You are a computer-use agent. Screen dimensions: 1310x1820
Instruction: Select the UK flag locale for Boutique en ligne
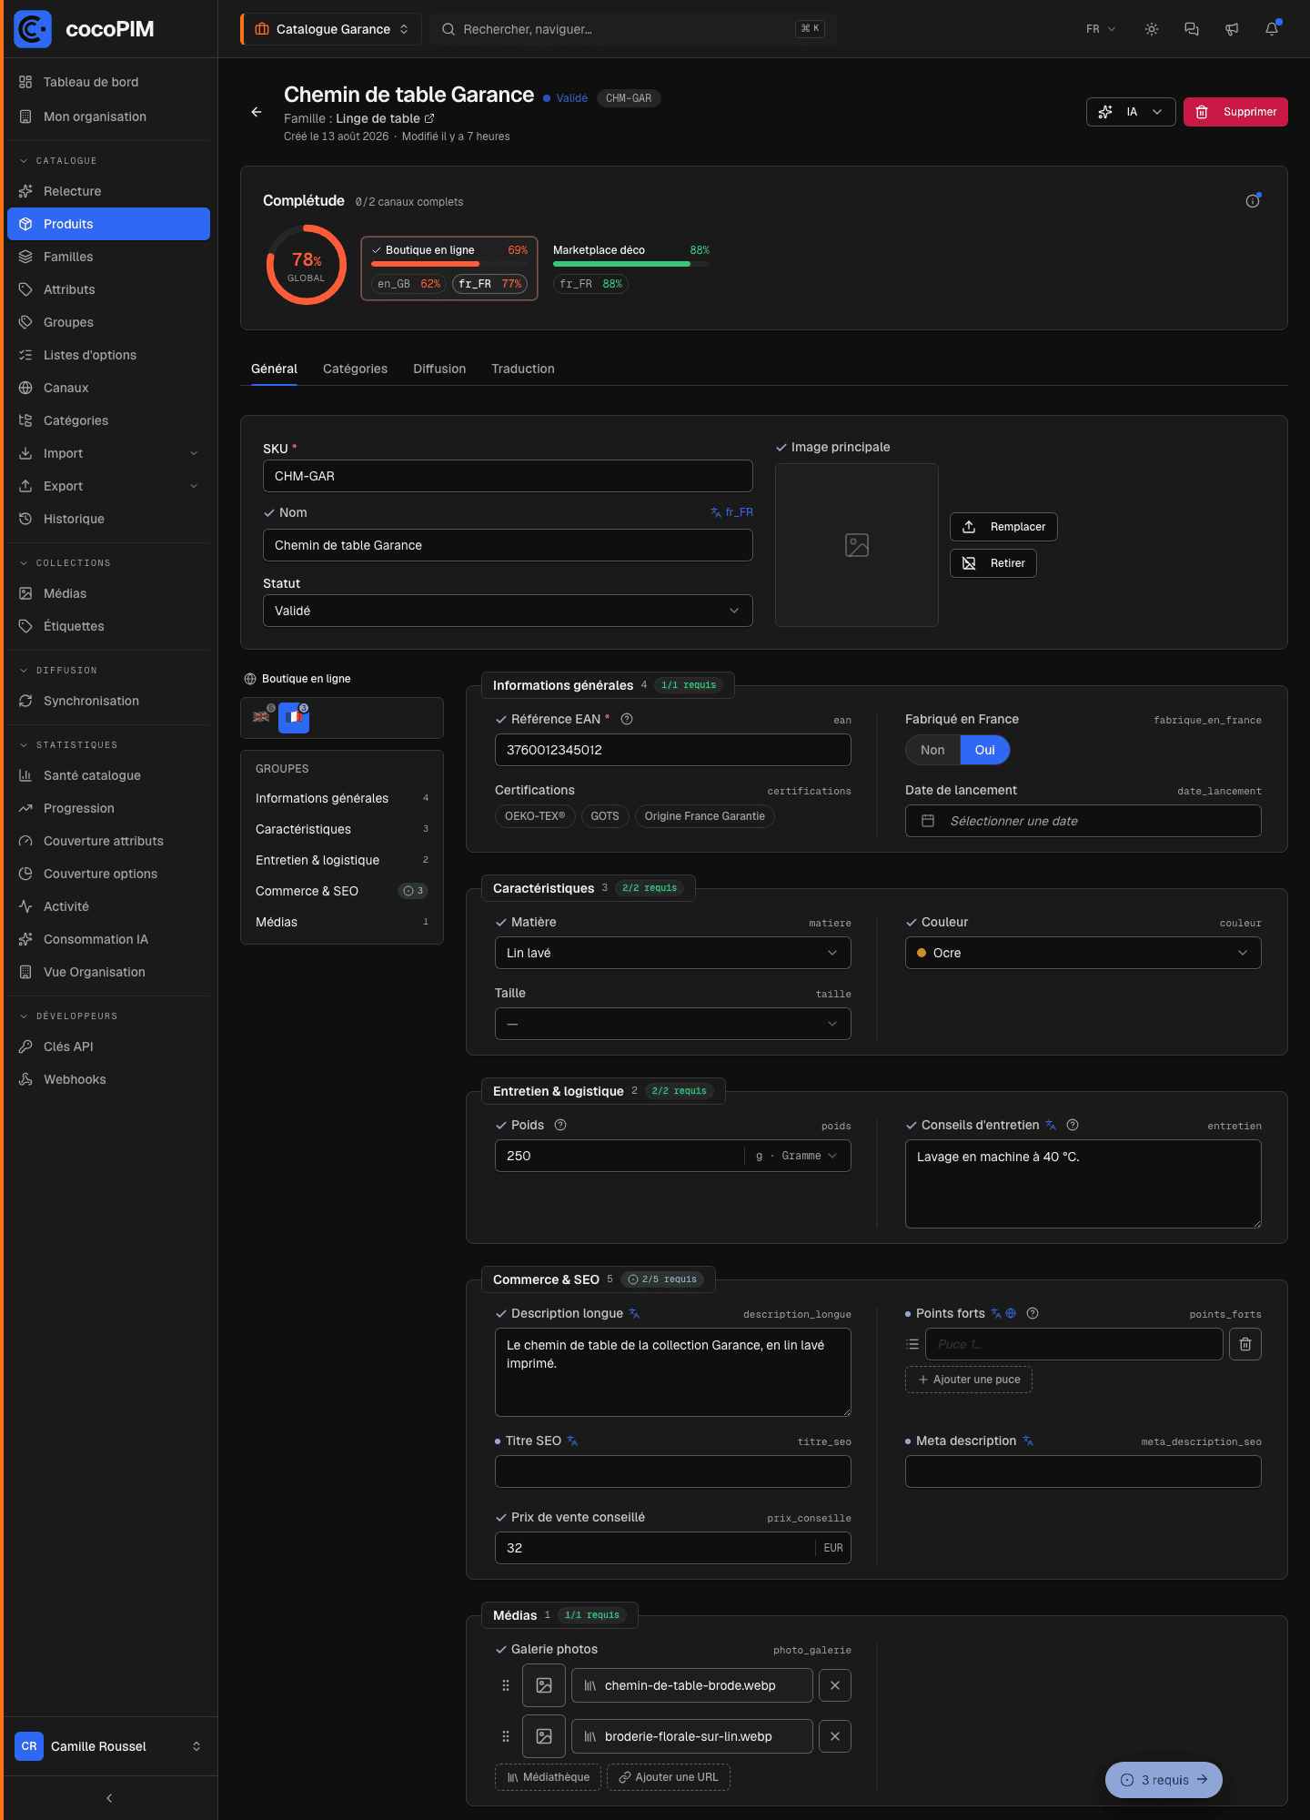[x=262, y=717]
